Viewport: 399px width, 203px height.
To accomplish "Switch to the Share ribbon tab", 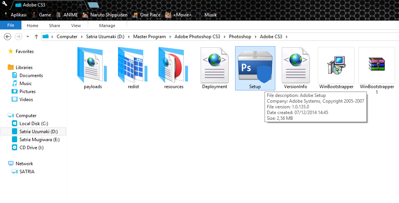I will tap(54, 26).
